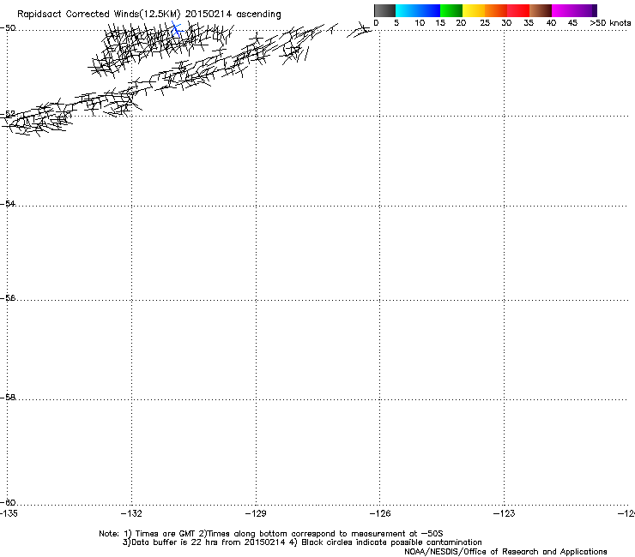Click the longitude label '-123'
Viewport: 635px width, 557px height.
[x=504, y=513]
